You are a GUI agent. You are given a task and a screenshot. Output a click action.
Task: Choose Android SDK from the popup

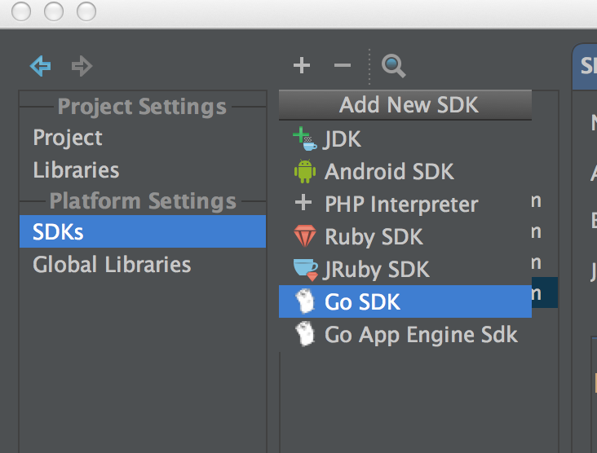pyautogui.click(x=405, y=172)
